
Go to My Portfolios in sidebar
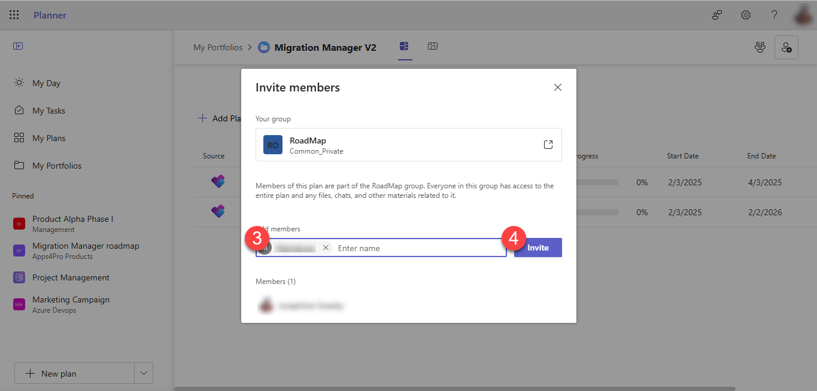point(56,166)
